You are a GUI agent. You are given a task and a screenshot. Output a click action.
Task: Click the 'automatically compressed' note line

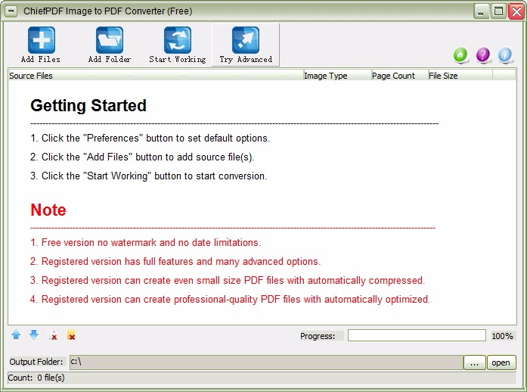228,280
